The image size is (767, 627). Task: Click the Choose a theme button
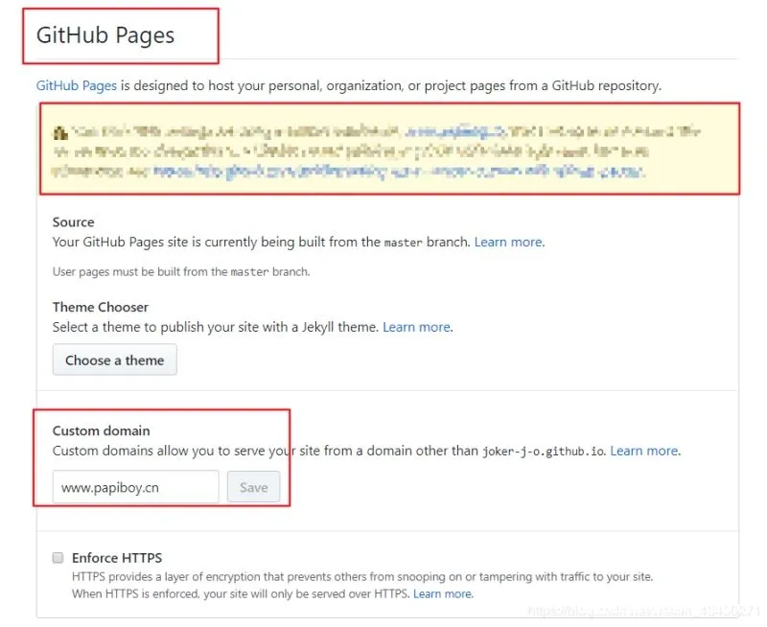(114, 360)
